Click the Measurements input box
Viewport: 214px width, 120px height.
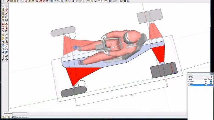click(20, 113)
